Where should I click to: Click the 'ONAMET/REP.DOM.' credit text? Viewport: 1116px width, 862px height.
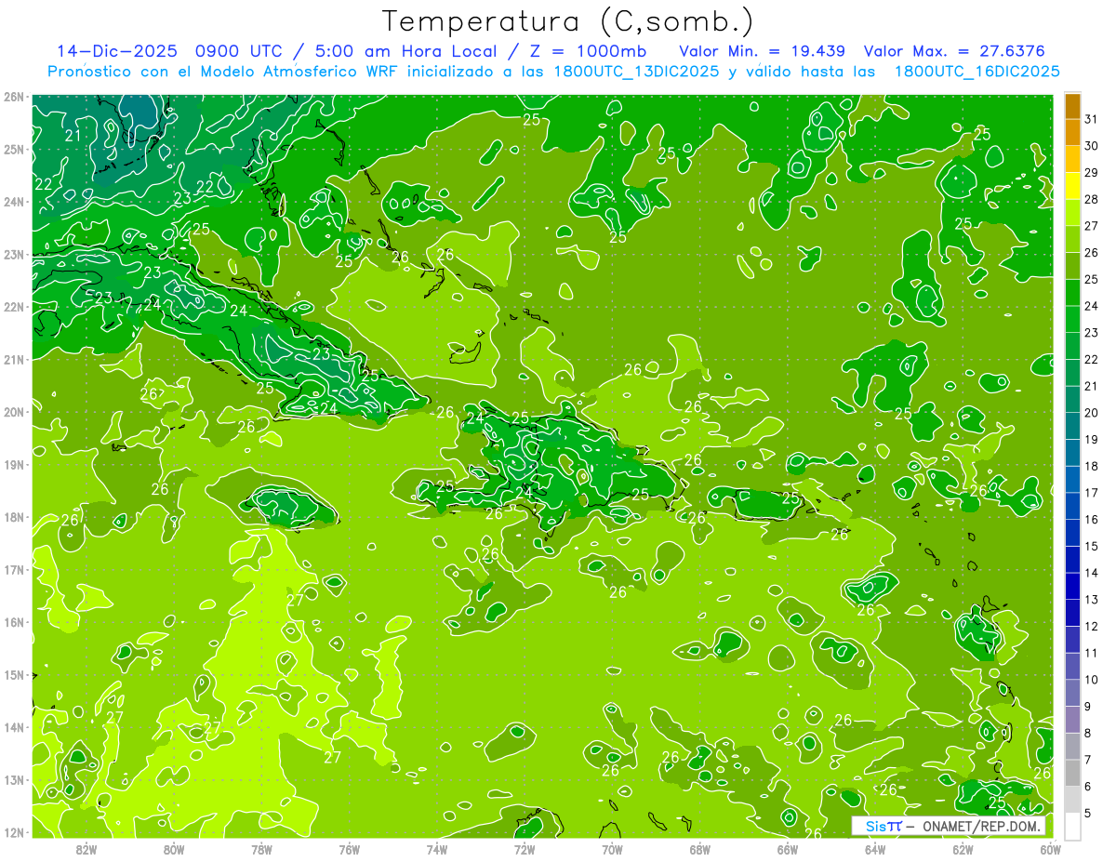tap(982, 826)
